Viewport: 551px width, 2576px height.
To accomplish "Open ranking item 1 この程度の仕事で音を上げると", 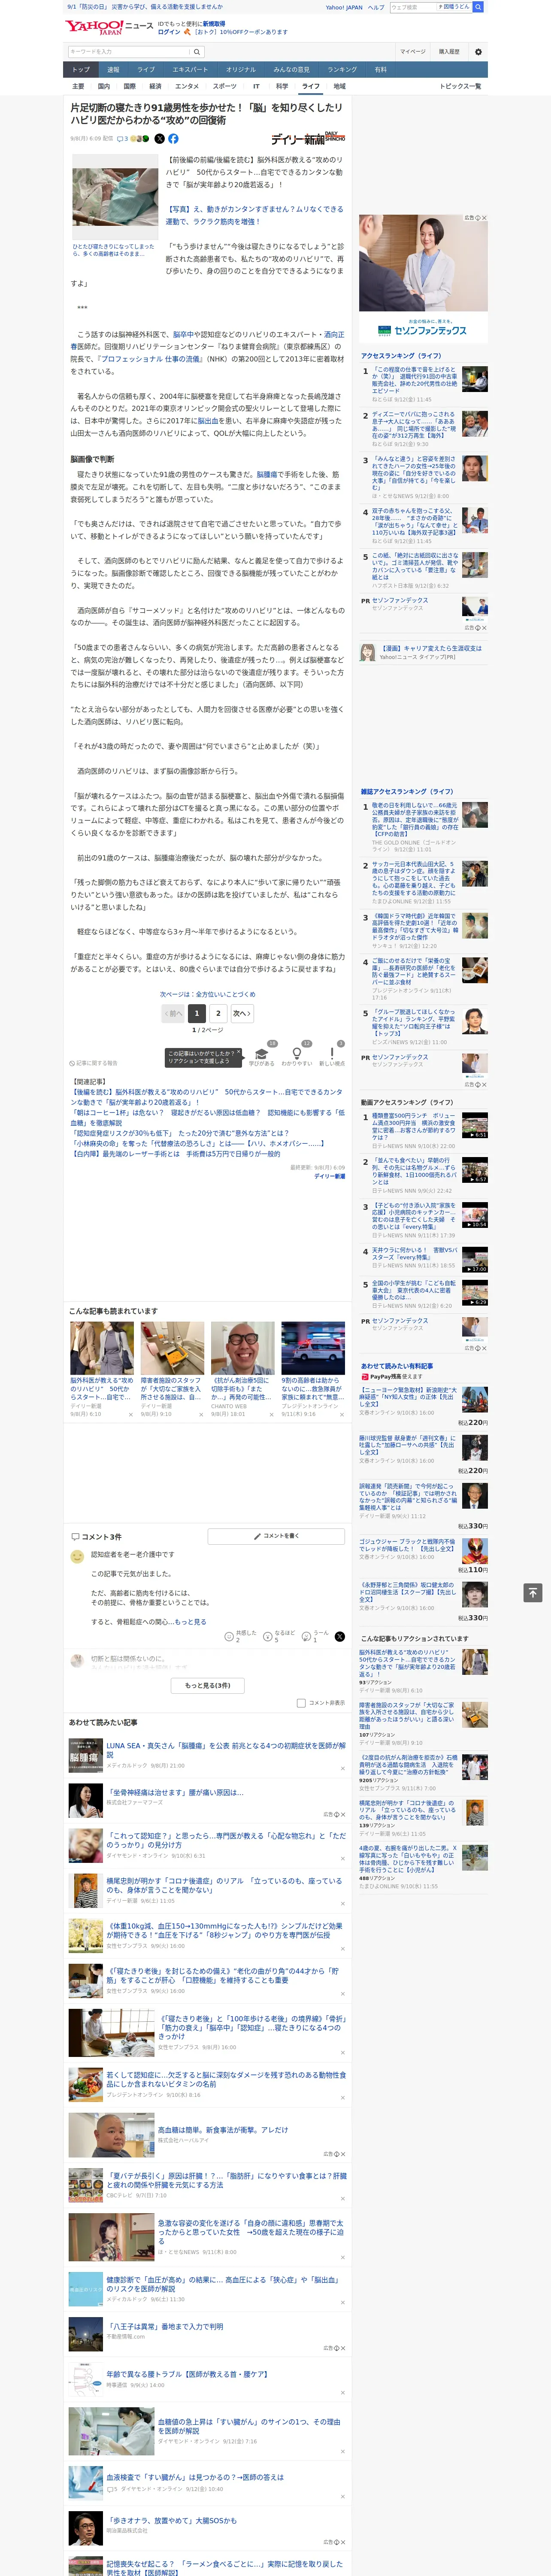I will tap(414, 381).
